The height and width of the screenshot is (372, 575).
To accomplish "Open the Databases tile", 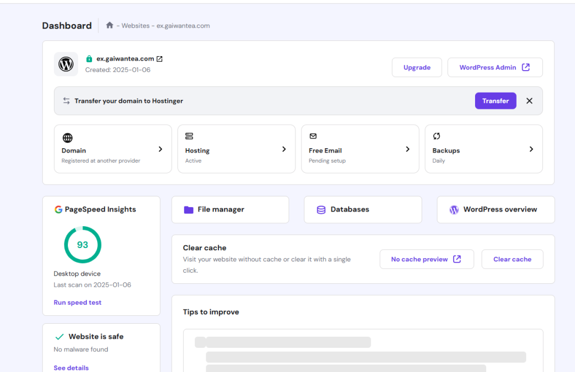I will point(363,210).
